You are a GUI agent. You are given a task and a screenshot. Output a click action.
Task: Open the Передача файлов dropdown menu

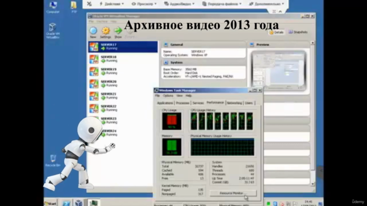click(222, 4)
